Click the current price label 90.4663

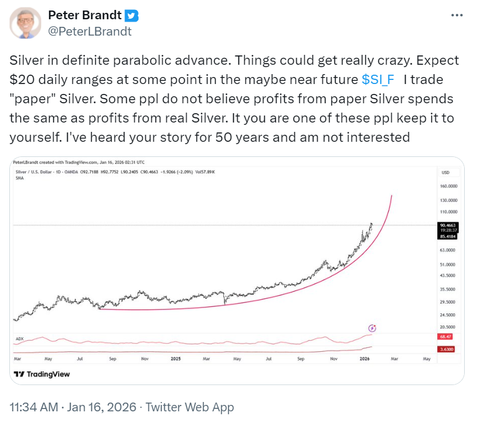point(445,225)
